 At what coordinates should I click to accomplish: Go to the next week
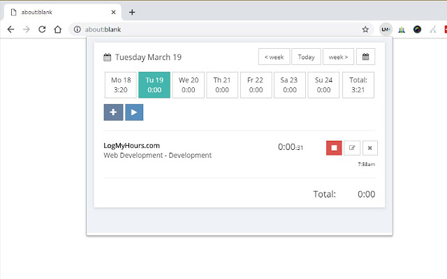coord(338,56)
